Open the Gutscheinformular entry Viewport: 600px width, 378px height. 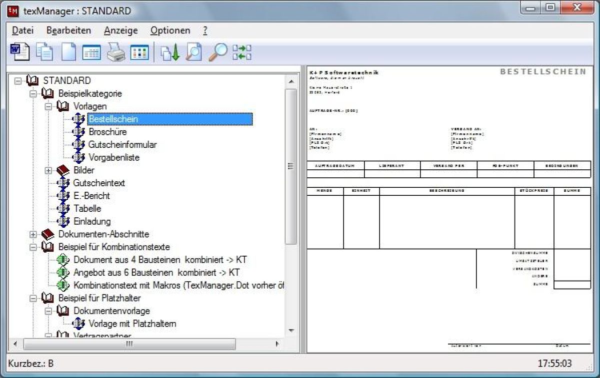click(x=122, y=144)
